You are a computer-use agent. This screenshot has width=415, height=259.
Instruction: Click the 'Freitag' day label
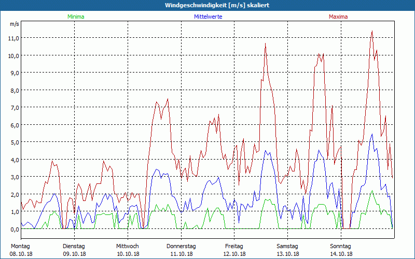coord(234,247)
